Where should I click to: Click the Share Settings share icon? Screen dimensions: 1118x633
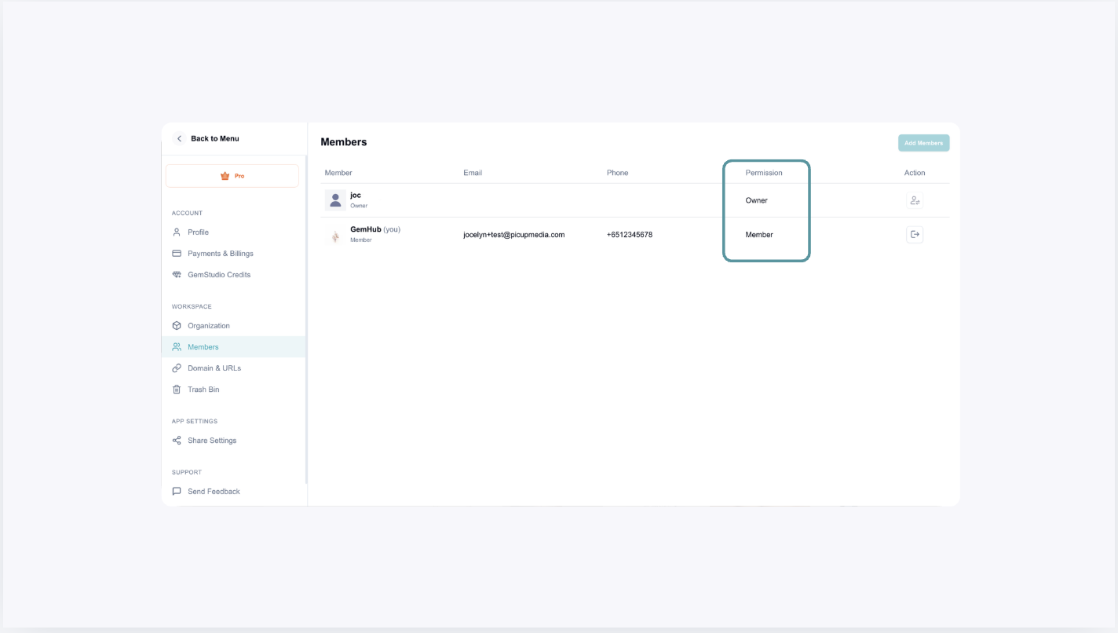(x=177, y=440)
